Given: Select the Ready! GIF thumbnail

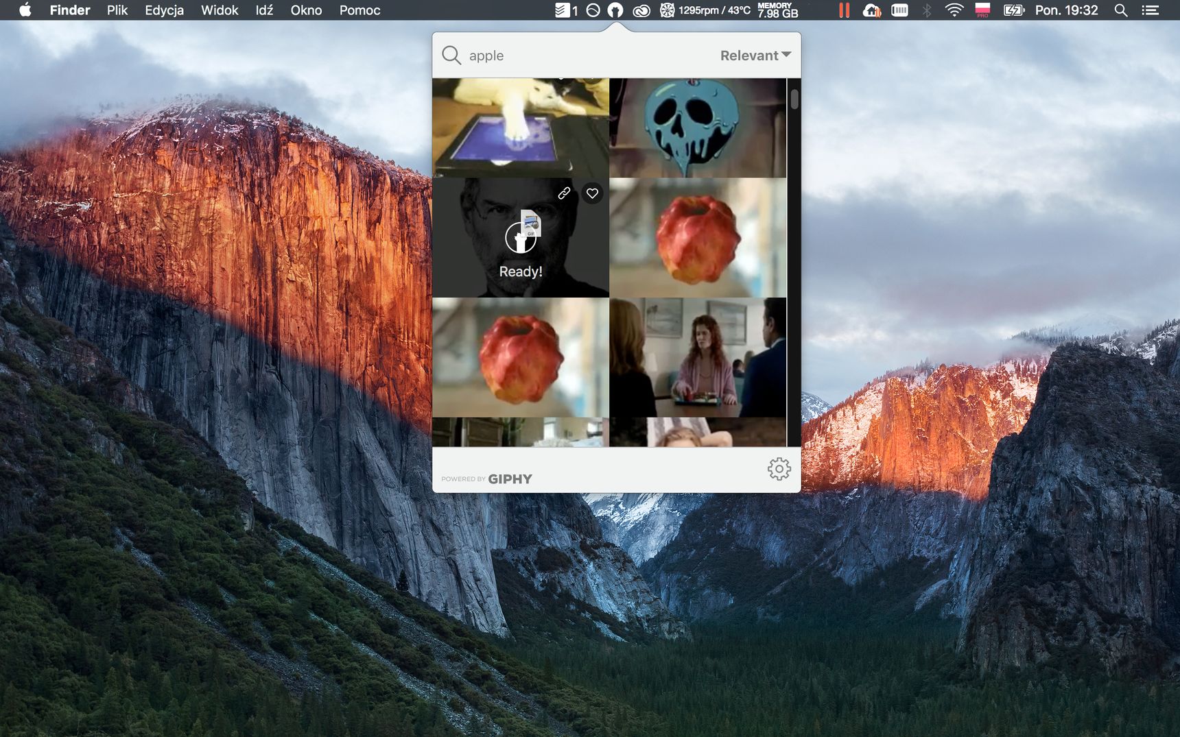Looking at the screenshot, I should pos(521,238).
